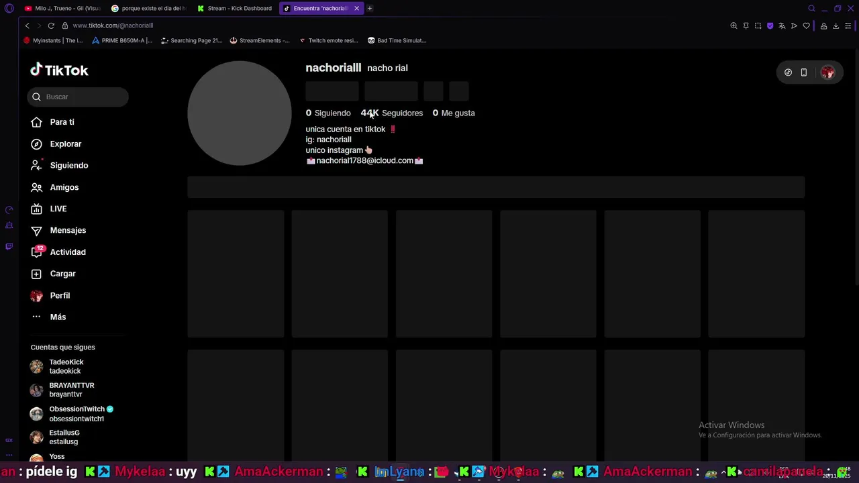
Task: Open the easy setup sliders icon
Action: [x=848, y=25]
